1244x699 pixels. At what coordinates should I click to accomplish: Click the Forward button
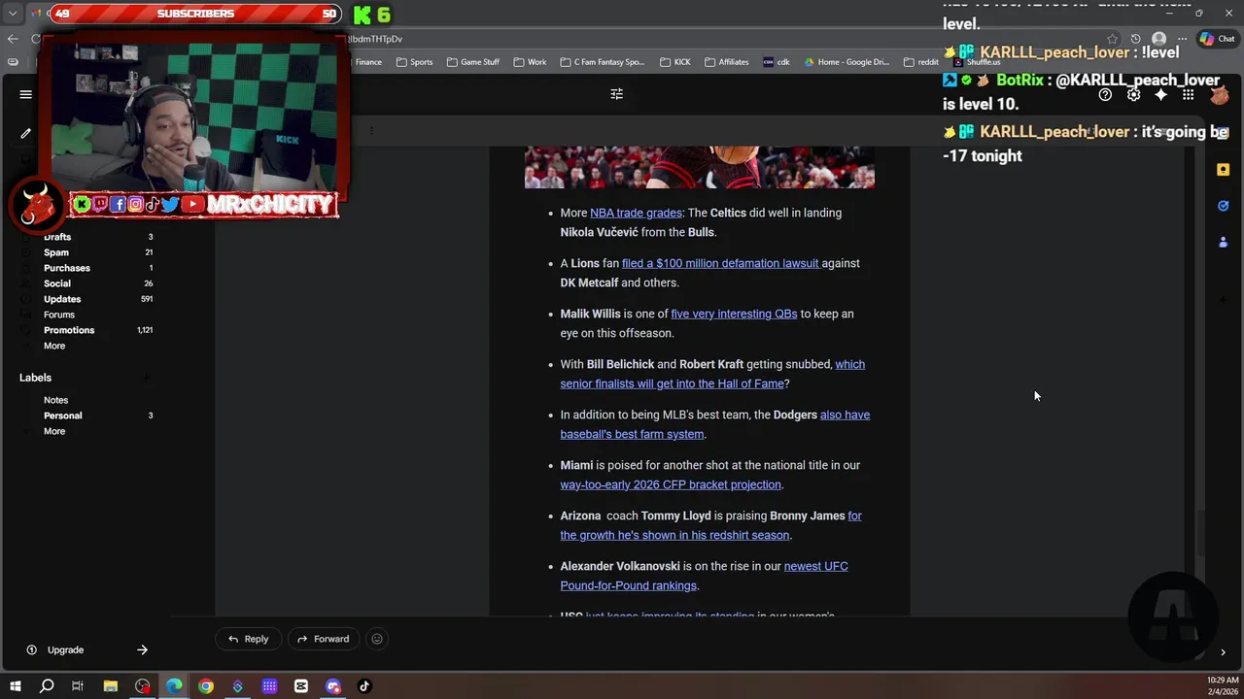coord(323,639)
